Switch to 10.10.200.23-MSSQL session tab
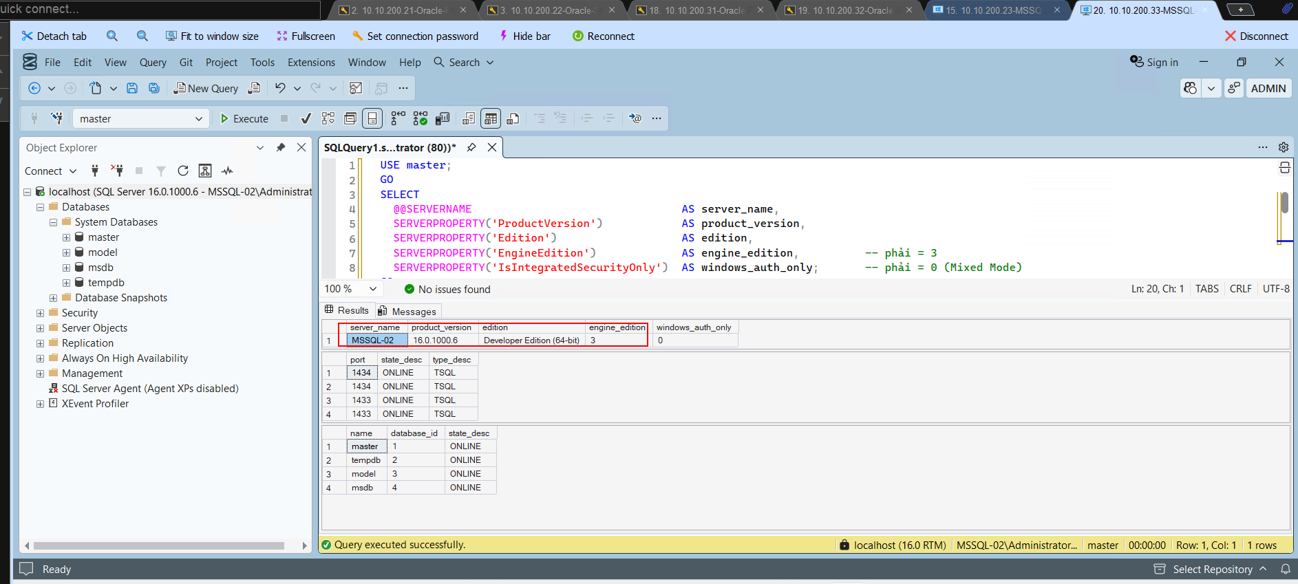This screenshot has width=1298, height=584. click(993, 10)
